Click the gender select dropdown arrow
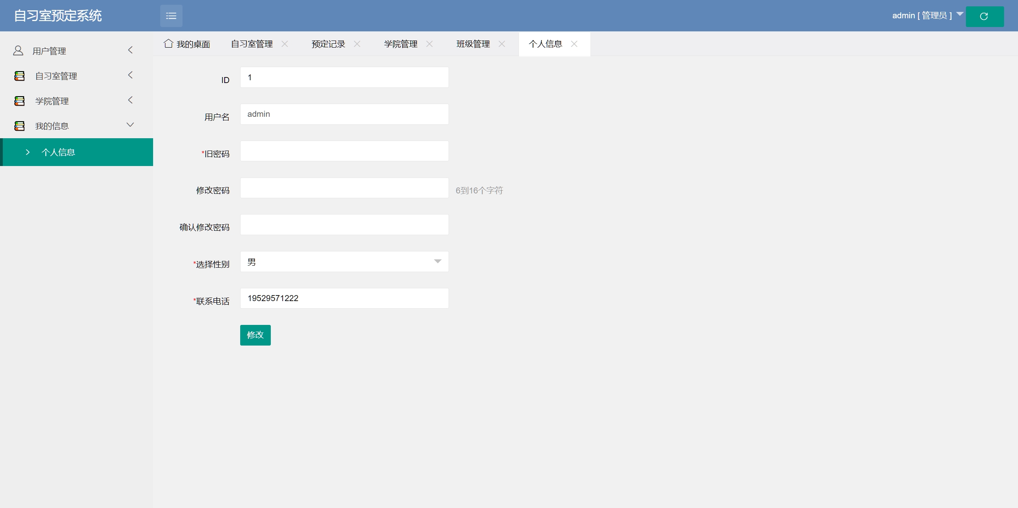The image size is (1018, 508). pyautogui.click(x=438, y=261)
